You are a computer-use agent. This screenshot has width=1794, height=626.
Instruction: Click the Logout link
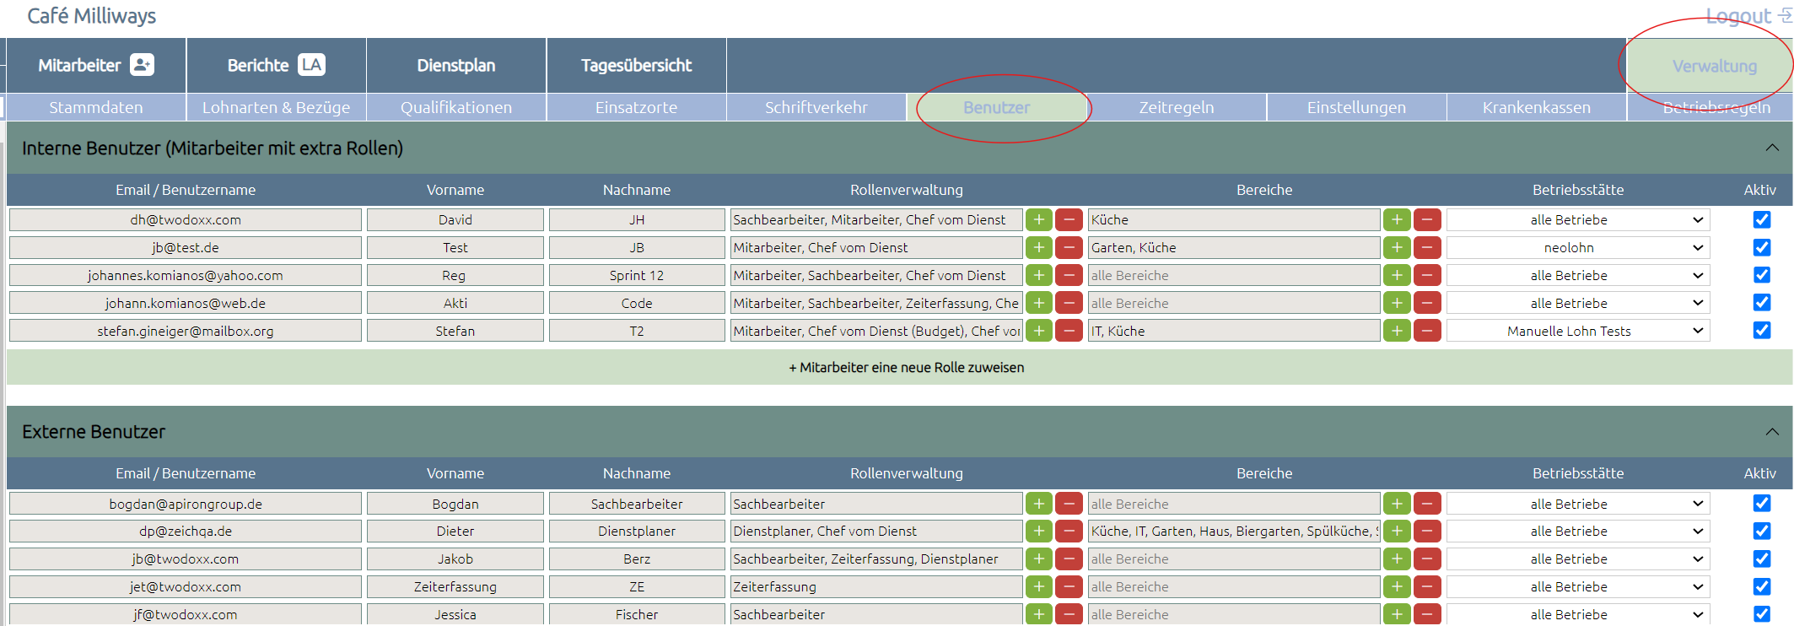coord(1738,16)
